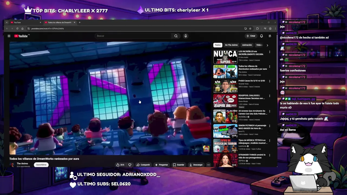Show more filter chips with right chevron
The width and height of the screenshot is (347, 195).
click(267, 45)
